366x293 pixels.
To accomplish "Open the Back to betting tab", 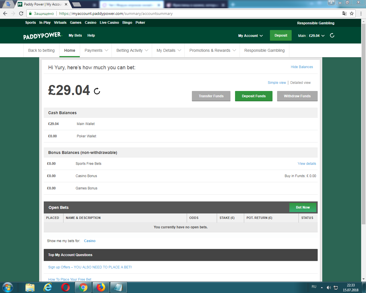I will coord(41,50).
